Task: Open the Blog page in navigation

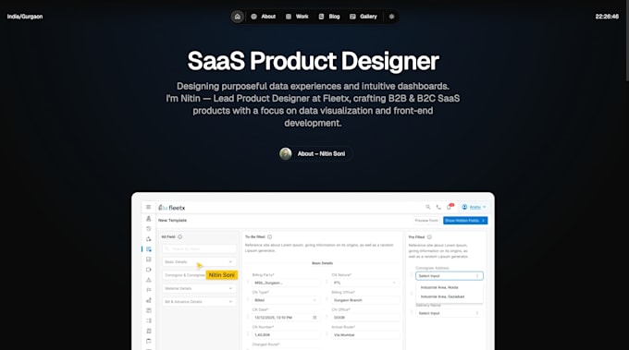Action: point(329,17)
